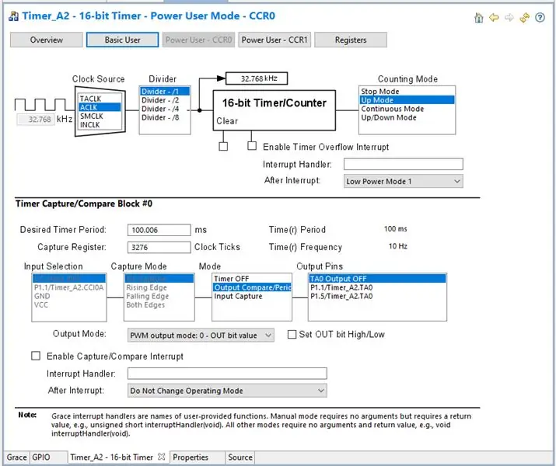Choose Divider - /2

coord(165,100)
